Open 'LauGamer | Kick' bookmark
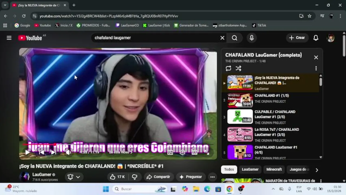Image resolution: width=346 pixels, height=195 pixels. click(x=156, y=25)
